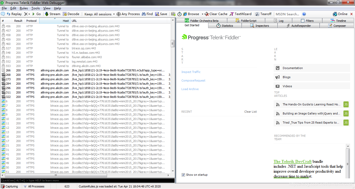Click the JS badge beside the Image Gallery article

point(346,113)
